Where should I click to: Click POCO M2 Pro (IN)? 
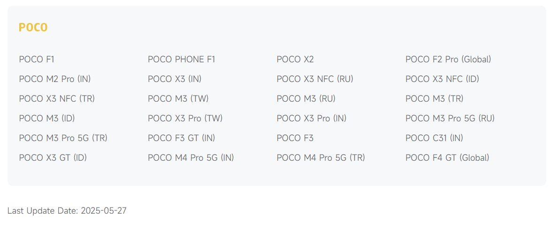tap(54, 79)
